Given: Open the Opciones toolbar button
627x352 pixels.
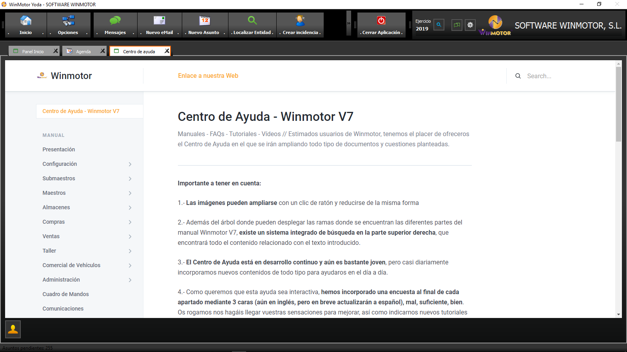Looking at the screenshot, I should click(x=68, y=25).
